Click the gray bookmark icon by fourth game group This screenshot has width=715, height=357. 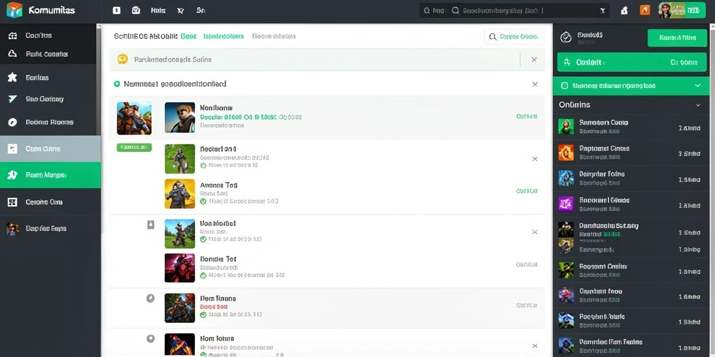tap(151, 225)
